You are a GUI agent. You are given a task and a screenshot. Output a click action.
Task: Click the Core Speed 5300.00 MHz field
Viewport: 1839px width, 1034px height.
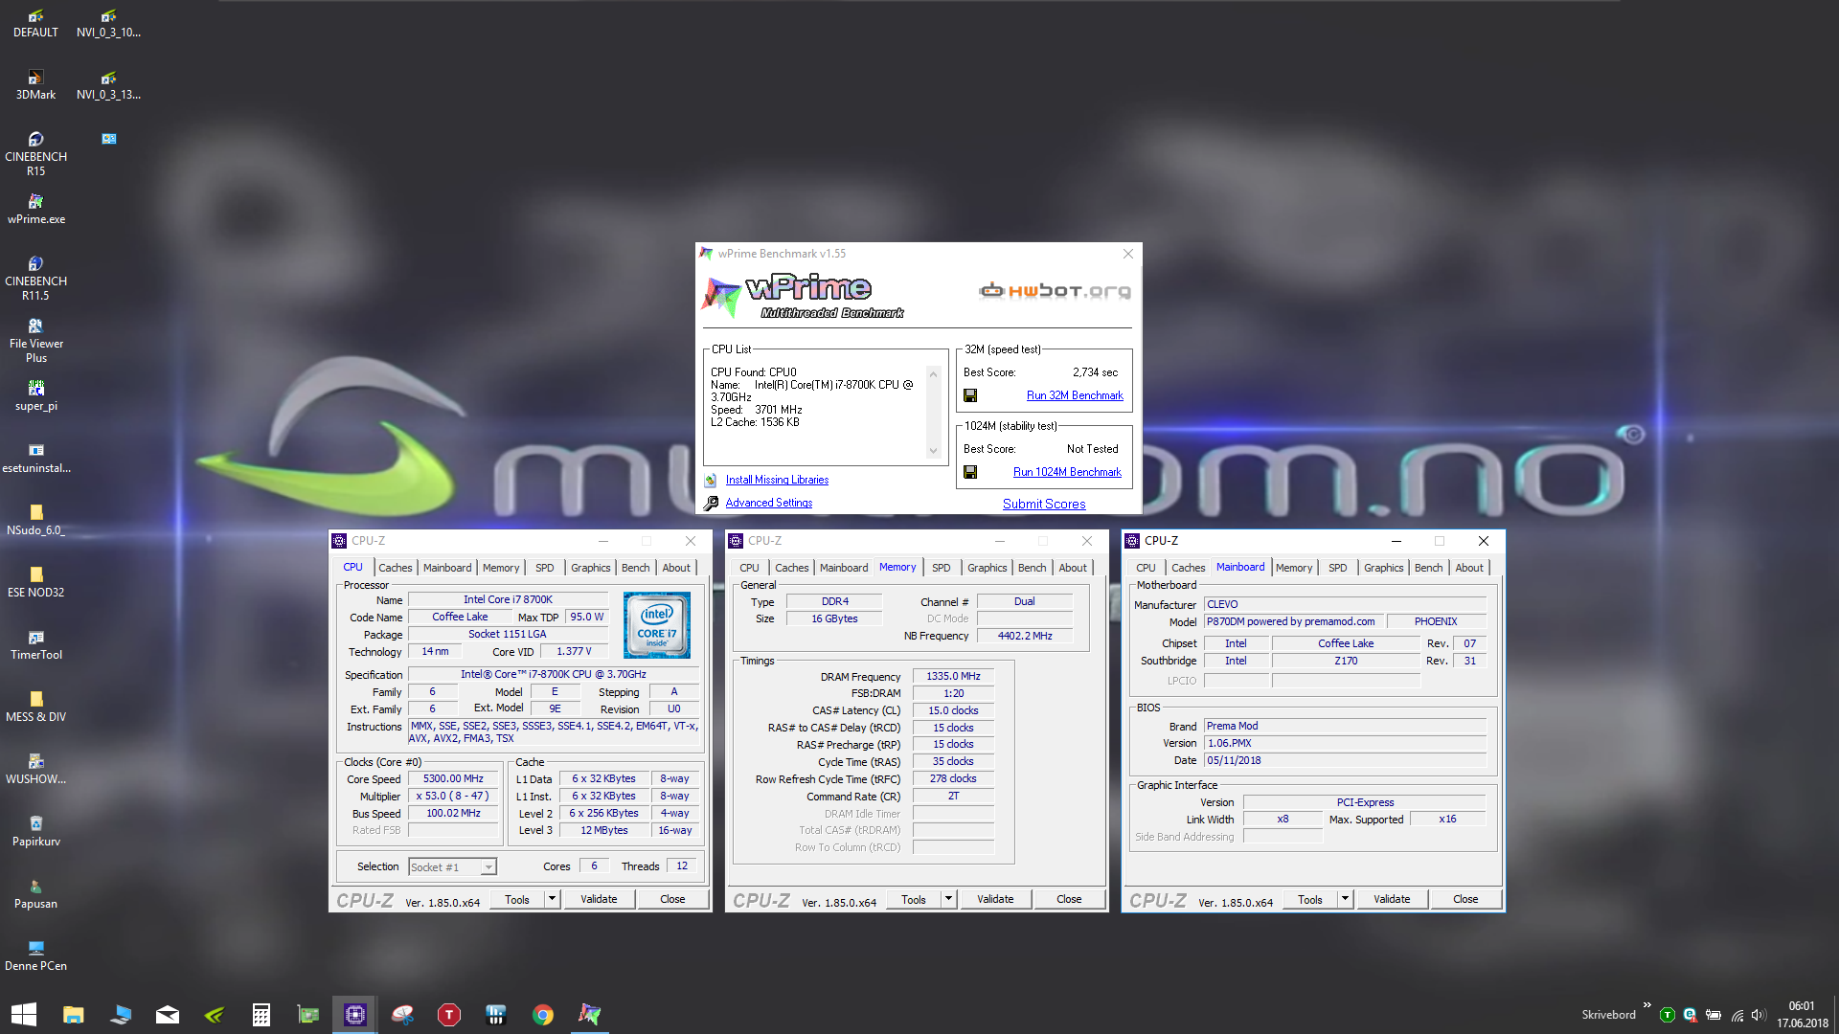(x=453, y=779)
